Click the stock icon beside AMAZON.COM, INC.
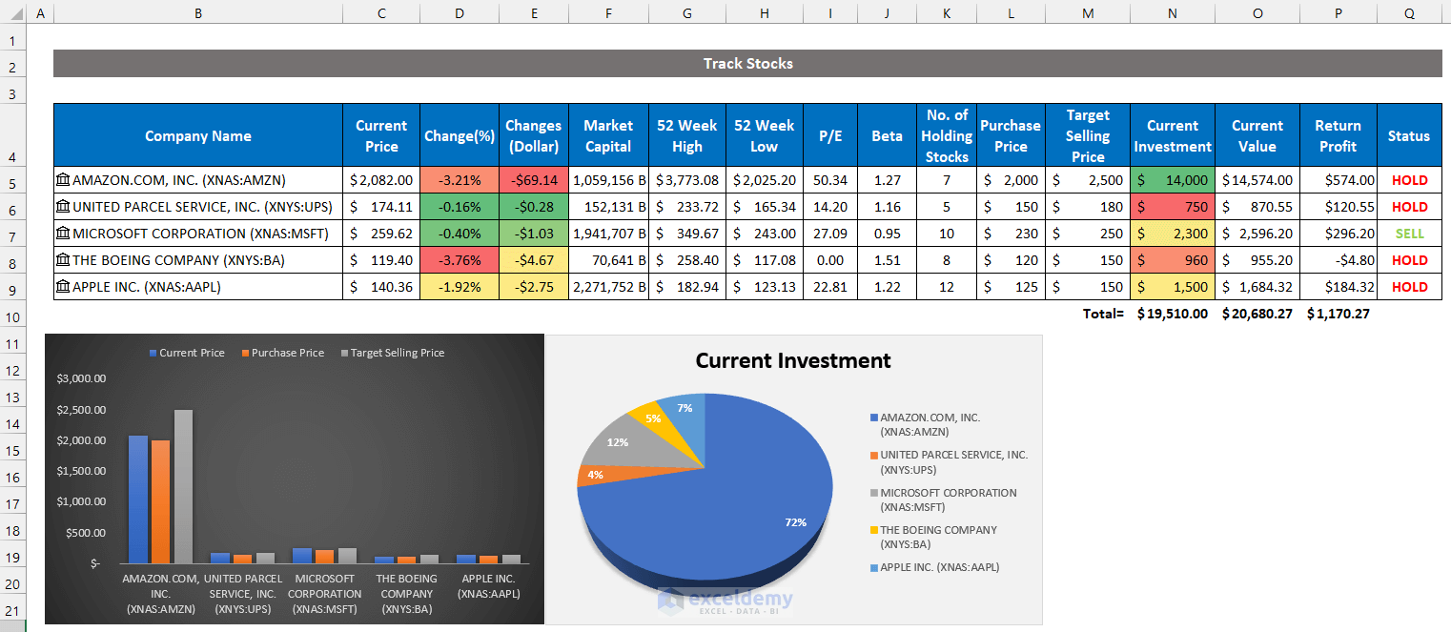The image size is (1451, 632). [x=63, y=180]
